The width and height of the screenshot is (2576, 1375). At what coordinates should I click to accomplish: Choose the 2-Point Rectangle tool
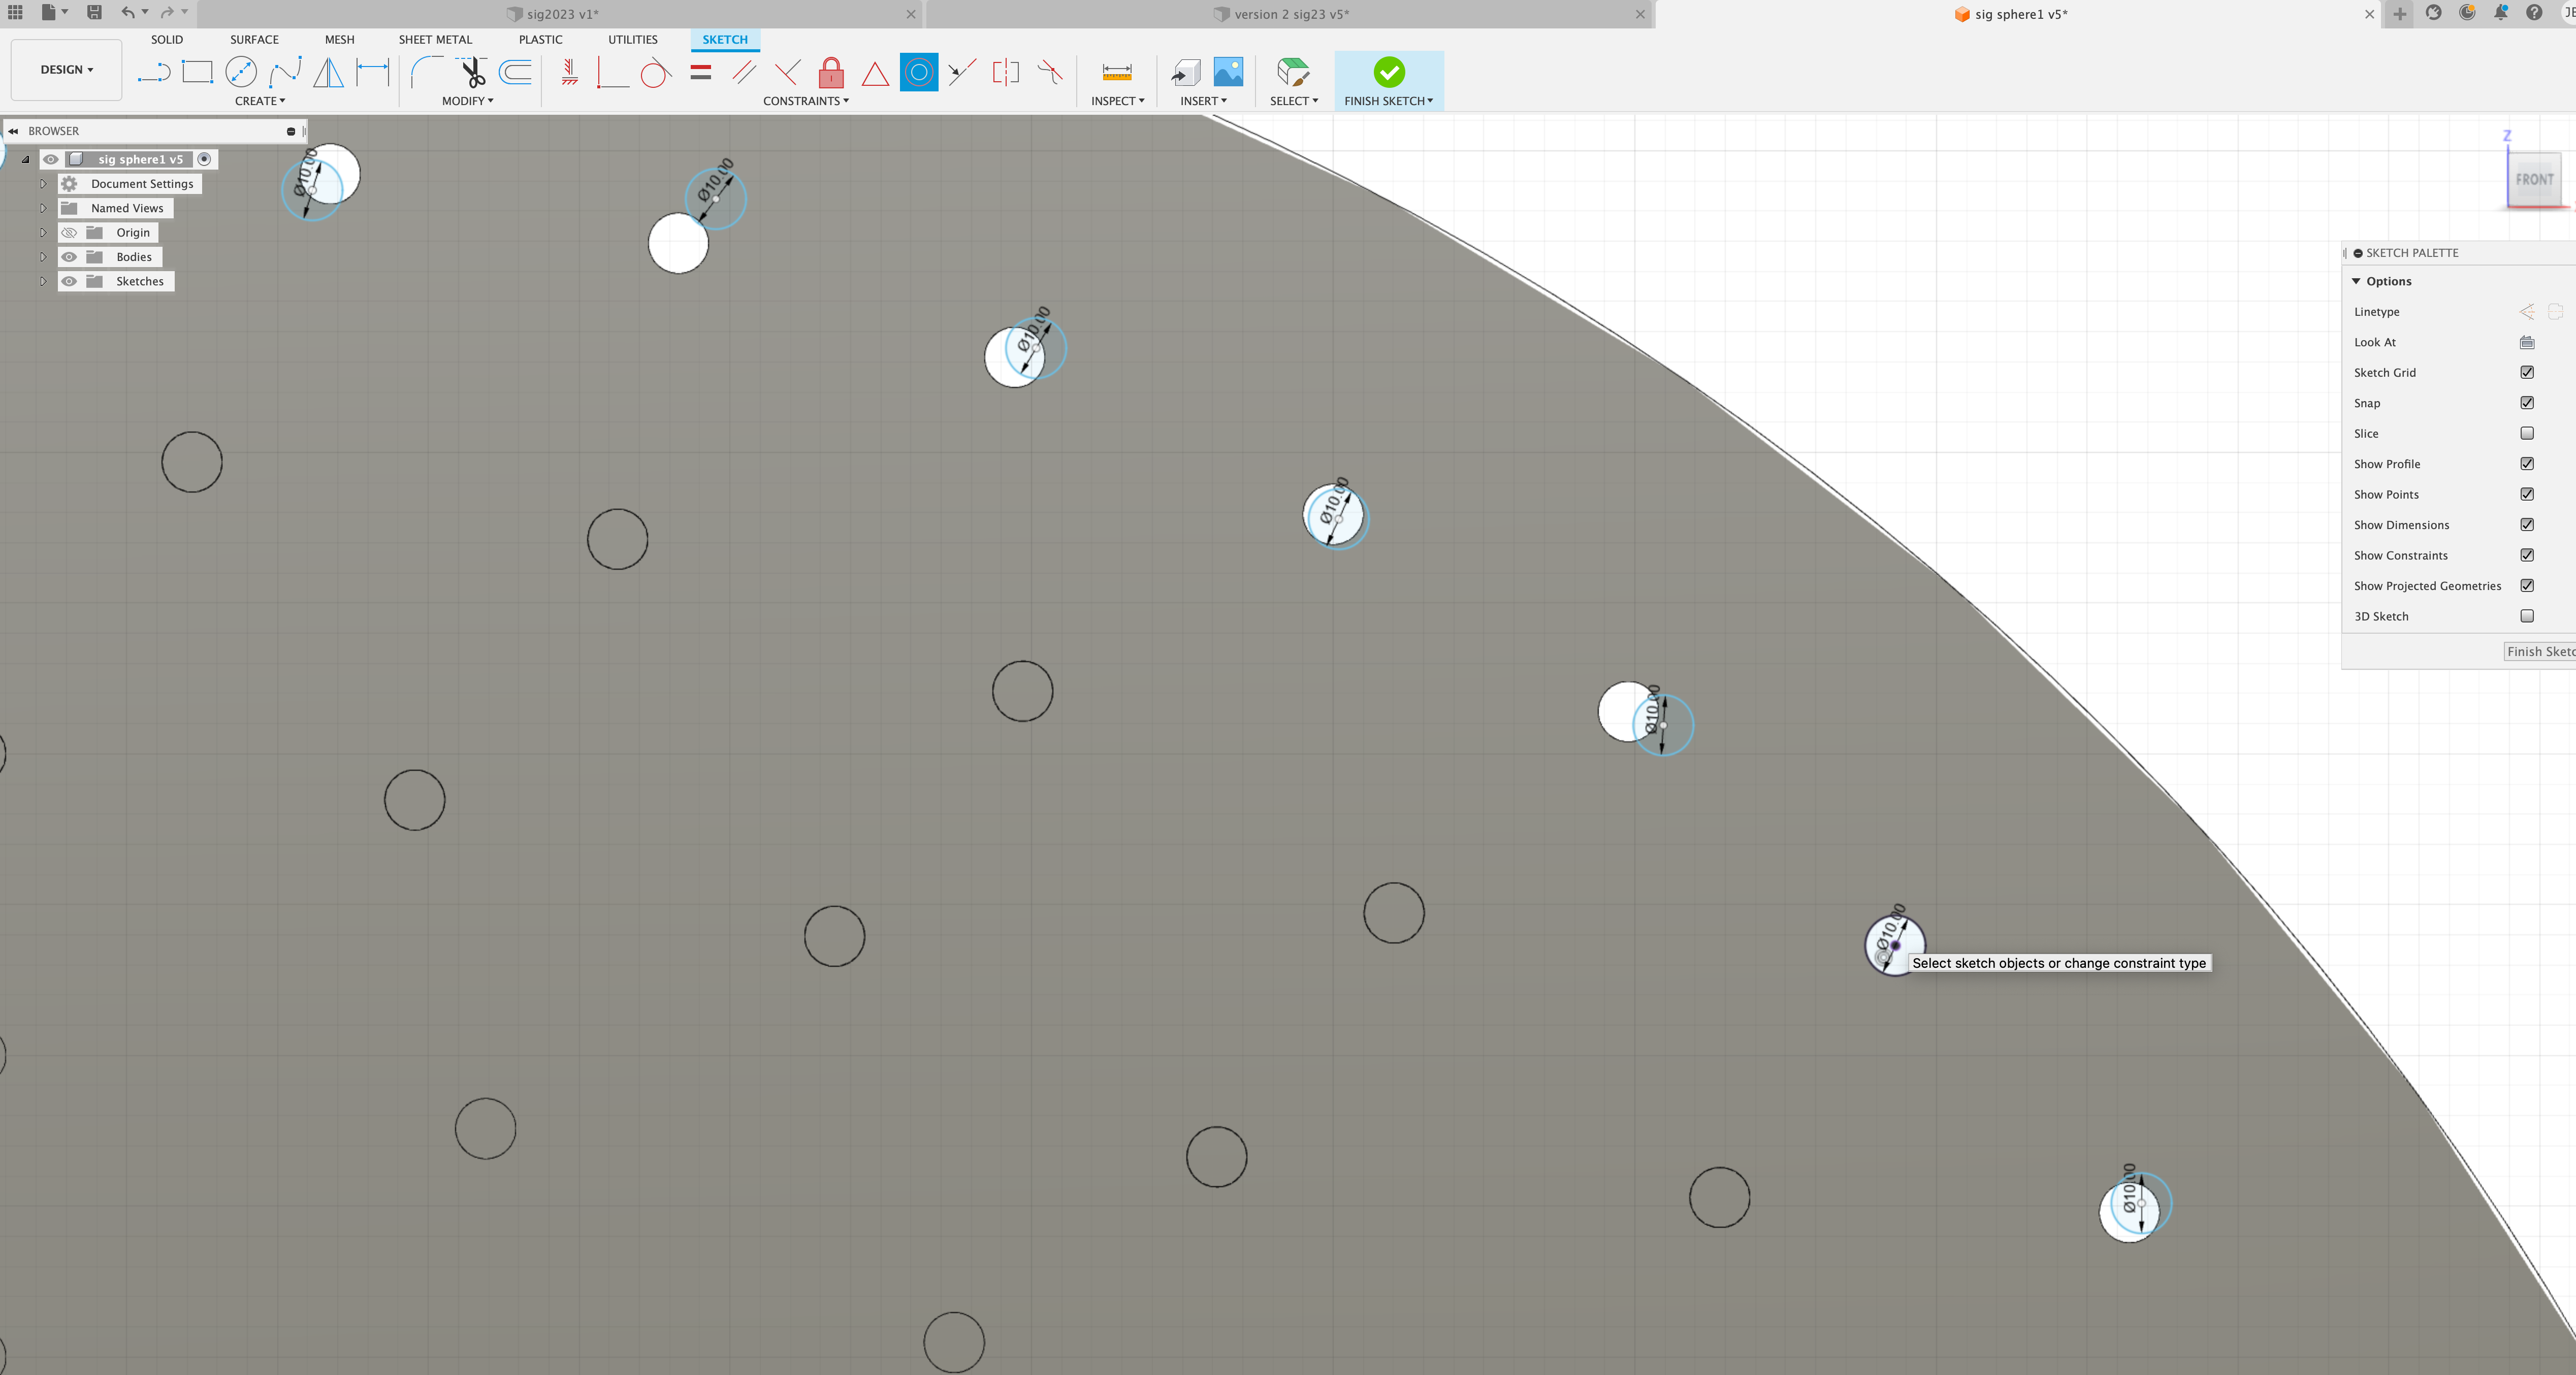click(197, 72)
